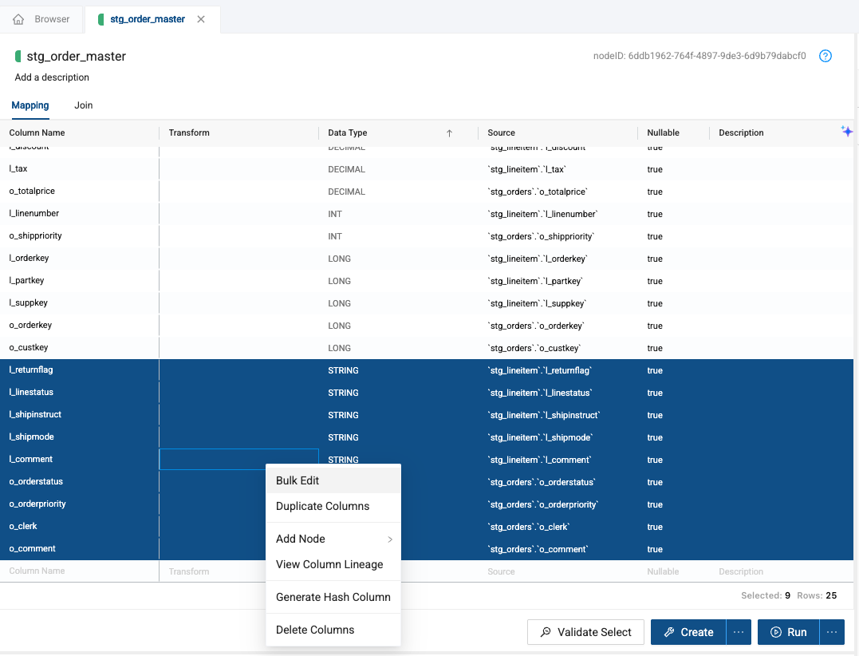Click the blue help question mark icon
859x656 pixels.
(825, 56)
